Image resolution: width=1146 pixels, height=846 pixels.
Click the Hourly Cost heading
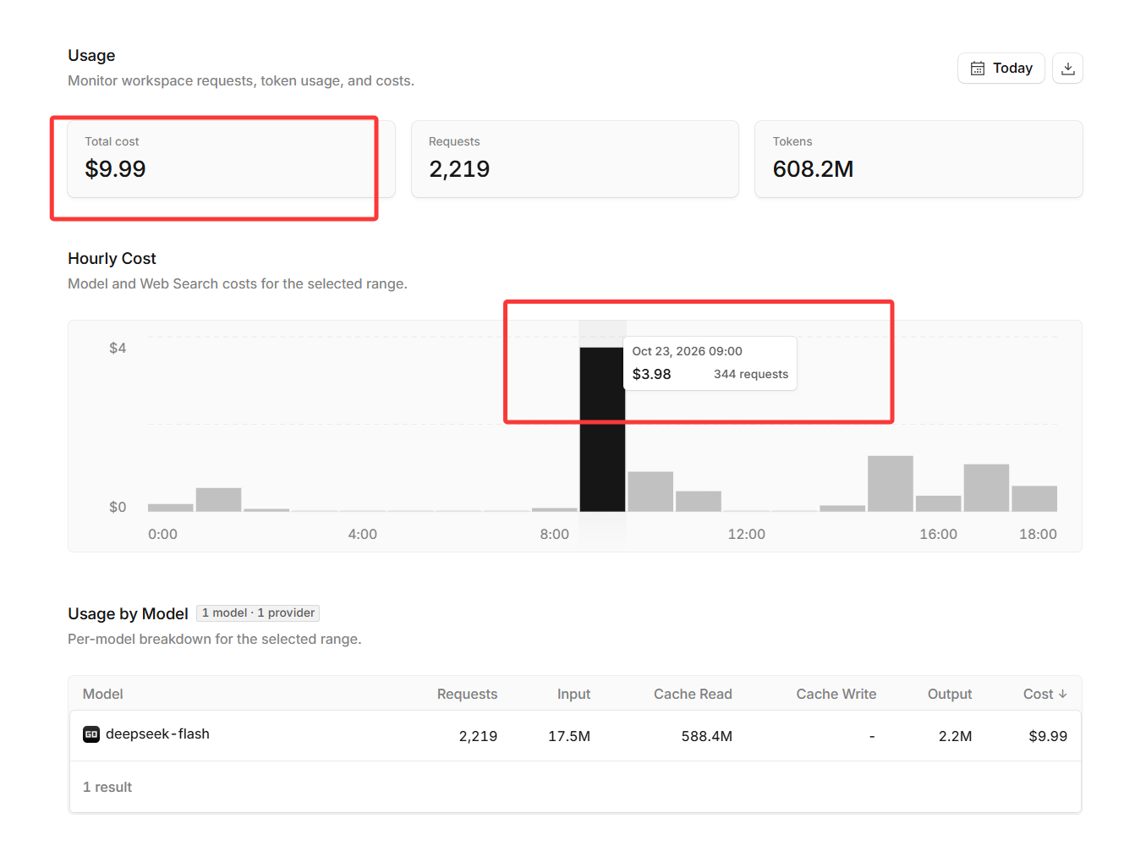click(112, 258)
